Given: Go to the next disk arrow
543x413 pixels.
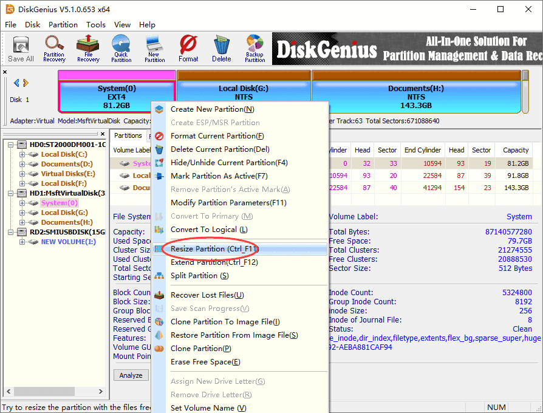Looking at the screenshot, I should [26, 83].
